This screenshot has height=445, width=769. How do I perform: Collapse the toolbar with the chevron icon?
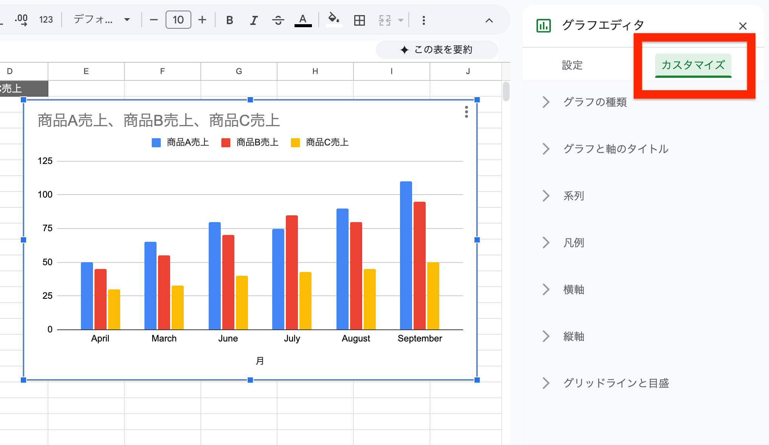490,21
